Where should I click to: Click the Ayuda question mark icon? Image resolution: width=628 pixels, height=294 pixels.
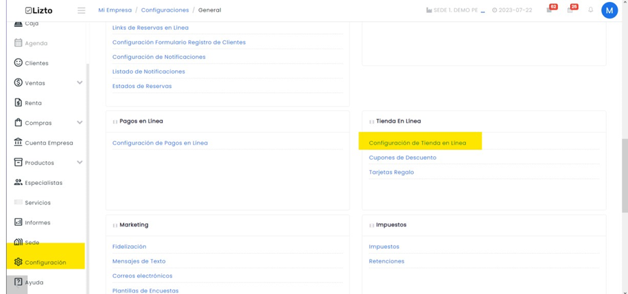[18, 282]
